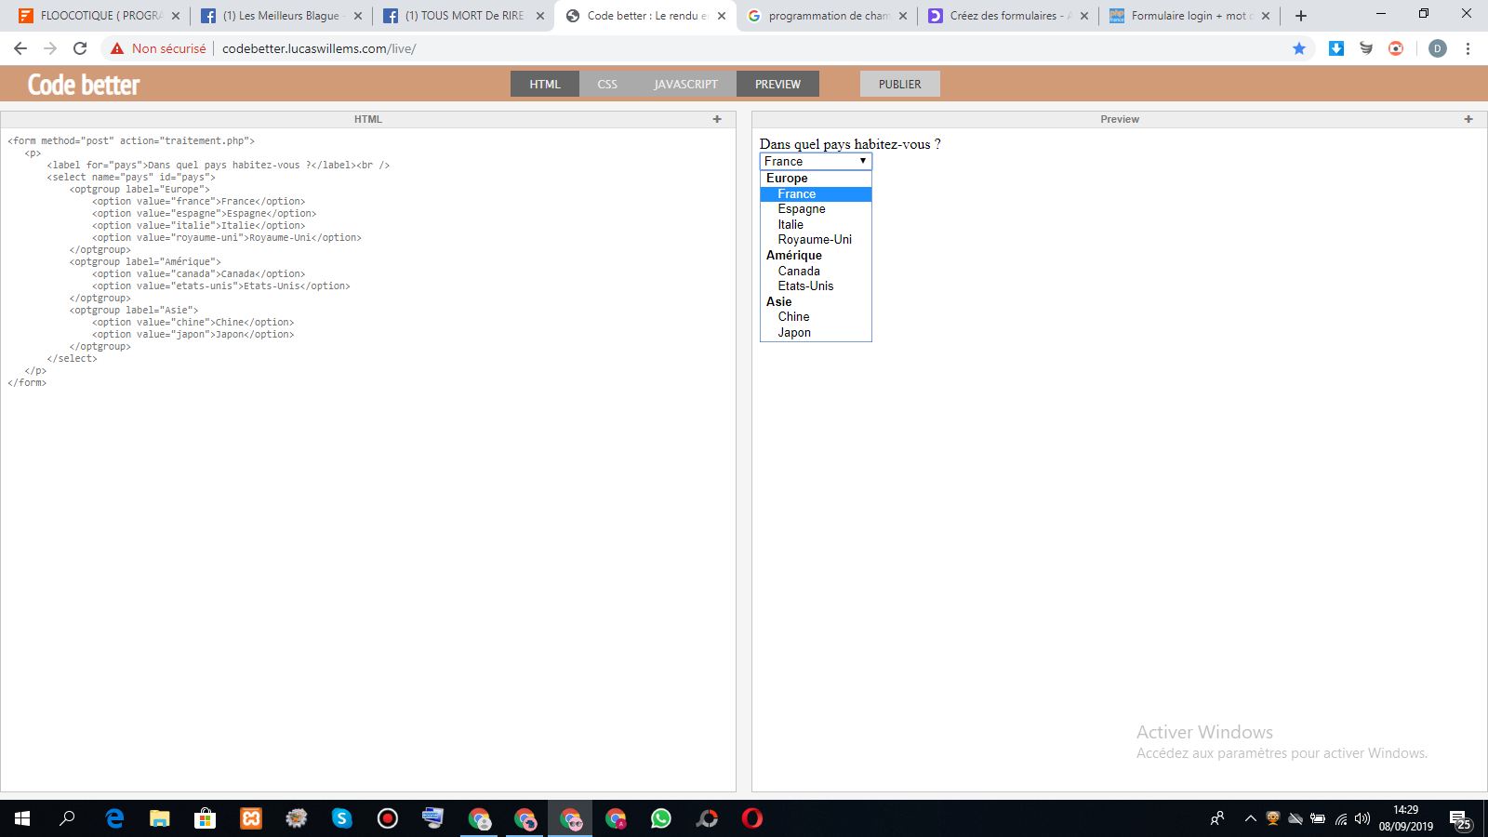This screenshot has width=1488, height=837.
Task: Expand the Preview panel plus icon
Action: tap(1468, 119)
